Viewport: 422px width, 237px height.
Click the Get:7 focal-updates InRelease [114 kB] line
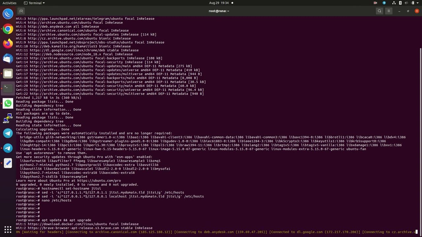86,35
